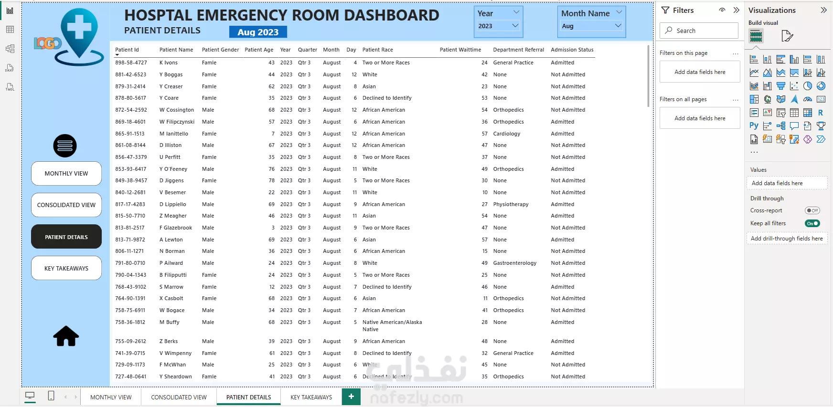Toggle the Cross-report switch
833x407 pixels.
tap(812, 210)
